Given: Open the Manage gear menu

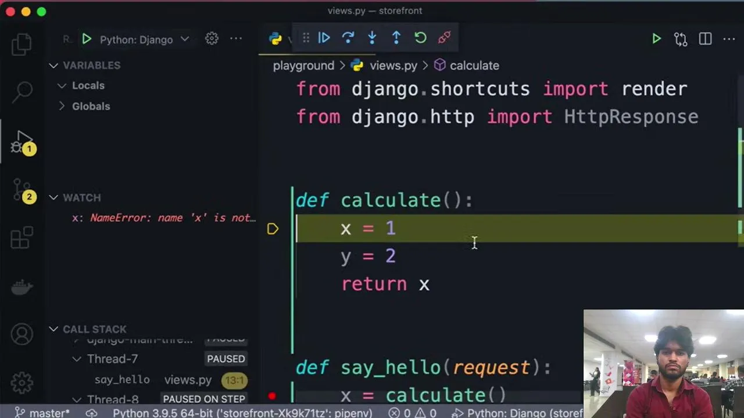Looking at the screenshot, I should 22,382.
